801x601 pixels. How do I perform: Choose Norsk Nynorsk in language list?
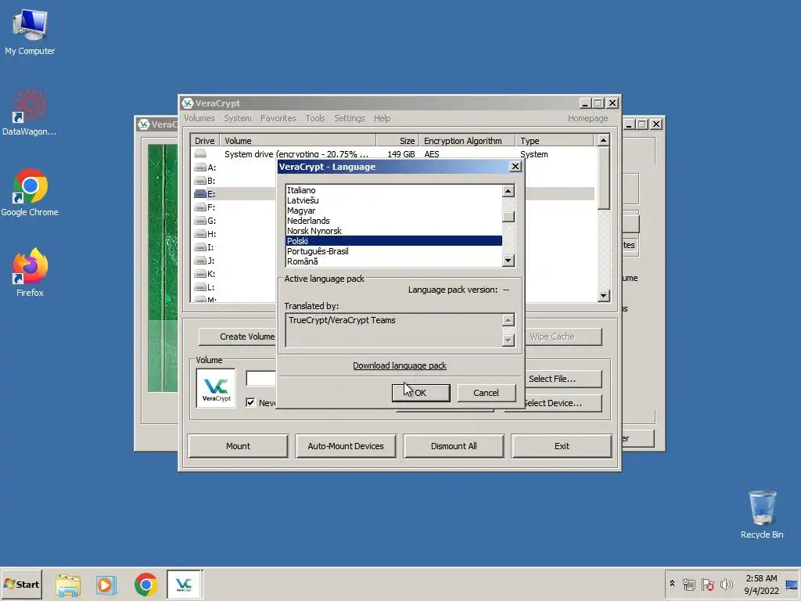tap(393, 231)
